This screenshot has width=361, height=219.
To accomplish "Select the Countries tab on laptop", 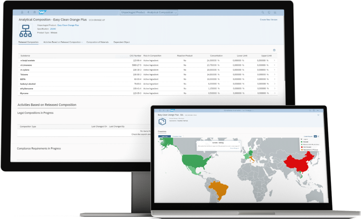I will click(162, 132).
